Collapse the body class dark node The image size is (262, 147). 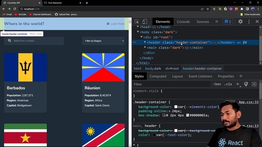[138, 32]
